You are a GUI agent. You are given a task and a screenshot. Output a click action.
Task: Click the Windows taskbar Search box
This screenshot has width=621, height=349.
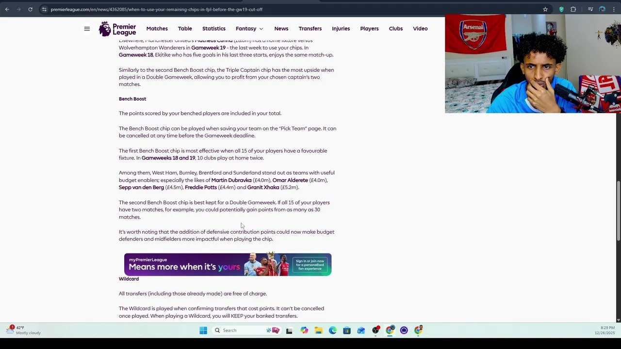coord(246,331)
